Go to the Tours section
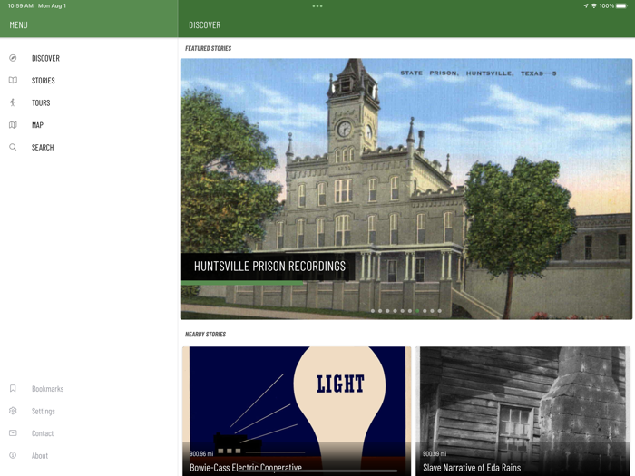 pyautogui.click(x=41, y=102)
